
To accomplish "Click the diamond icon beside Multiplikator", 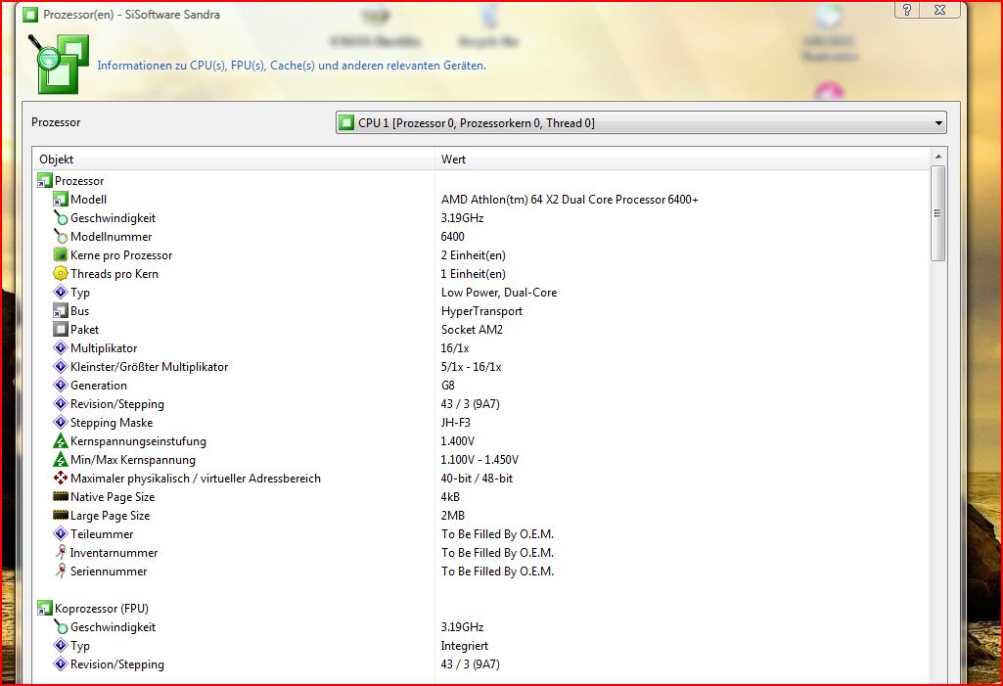I will [x=60, y=348].
